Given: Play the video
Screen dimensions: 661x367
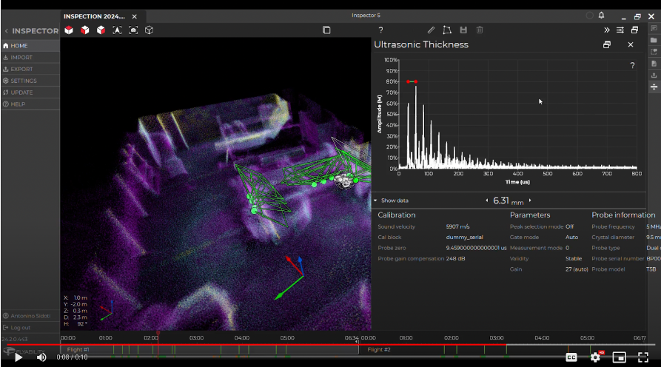Looking at the screenshot, I should [18, 357].
